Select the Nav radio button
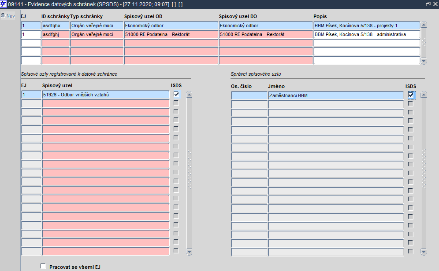Viewport: 439px width, 271px height. click(x=3, y=15)
